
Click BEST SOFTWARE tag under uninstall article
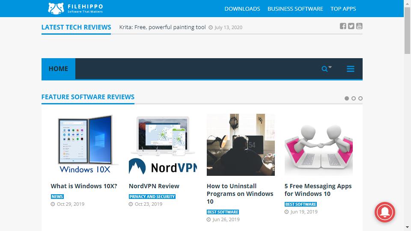(x=223, y=212)
